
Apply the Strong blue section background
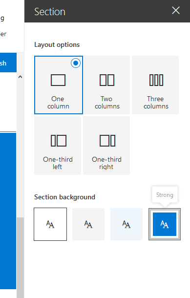tap(165, 224)
